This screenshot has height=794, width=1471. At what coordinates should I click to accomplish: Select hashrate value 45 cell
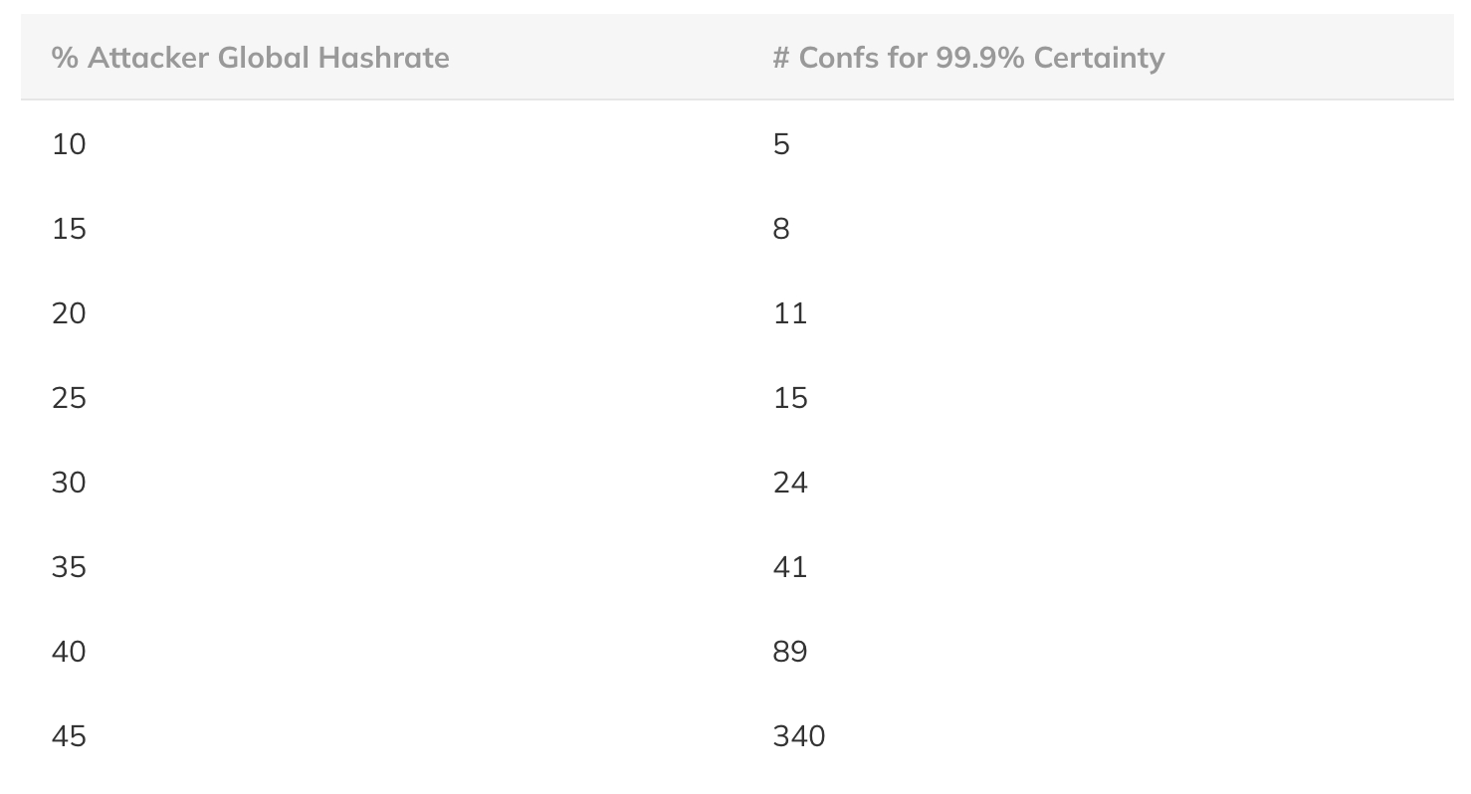[x=69, y=736]
